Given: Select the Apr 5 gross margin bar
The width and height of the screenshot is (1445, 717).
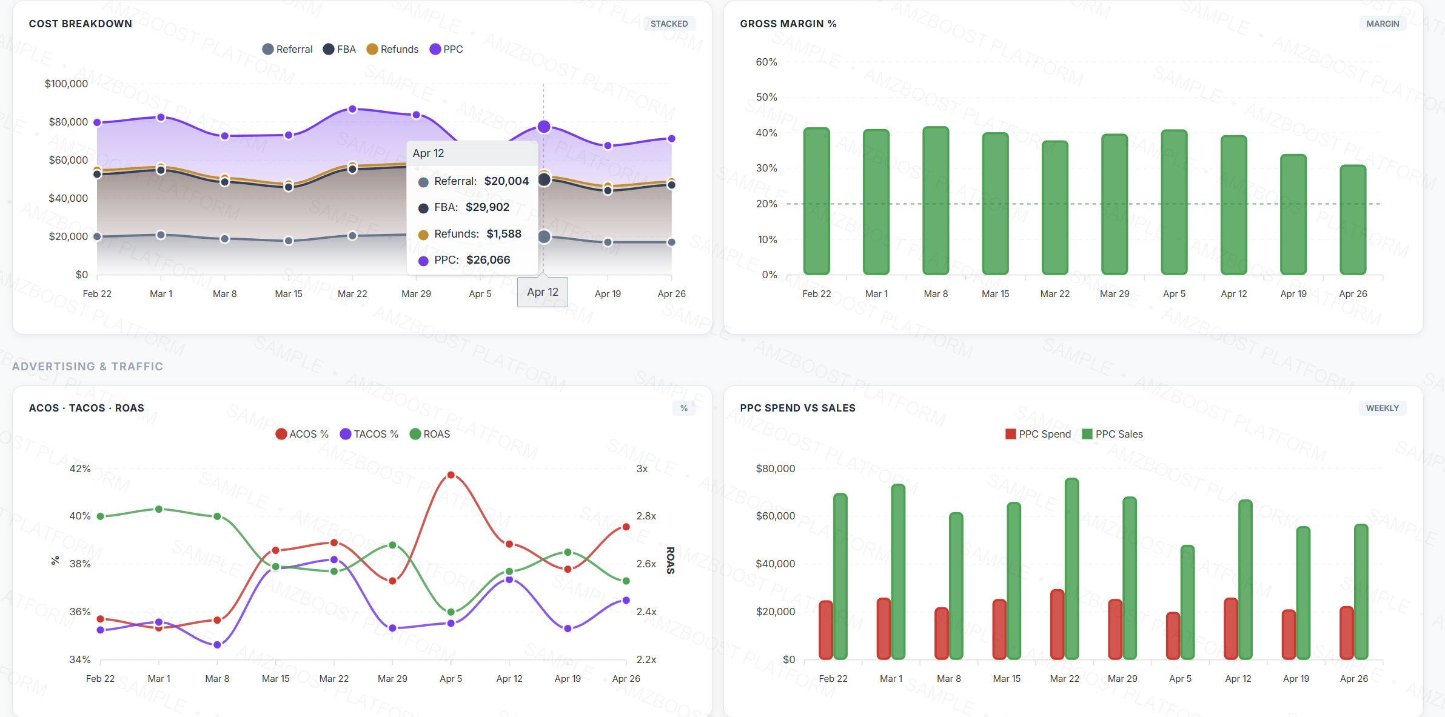Looking at the screenshot, I should 1174,202.
